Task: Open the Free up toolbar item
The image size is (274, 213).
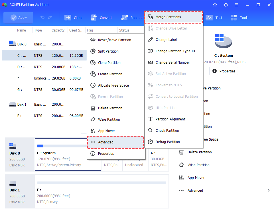Action: (132, 18)
